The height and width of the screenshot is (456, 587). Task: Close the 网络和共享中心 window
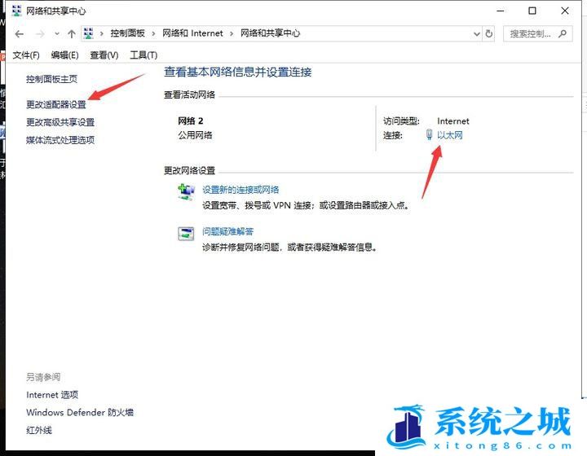565,11
